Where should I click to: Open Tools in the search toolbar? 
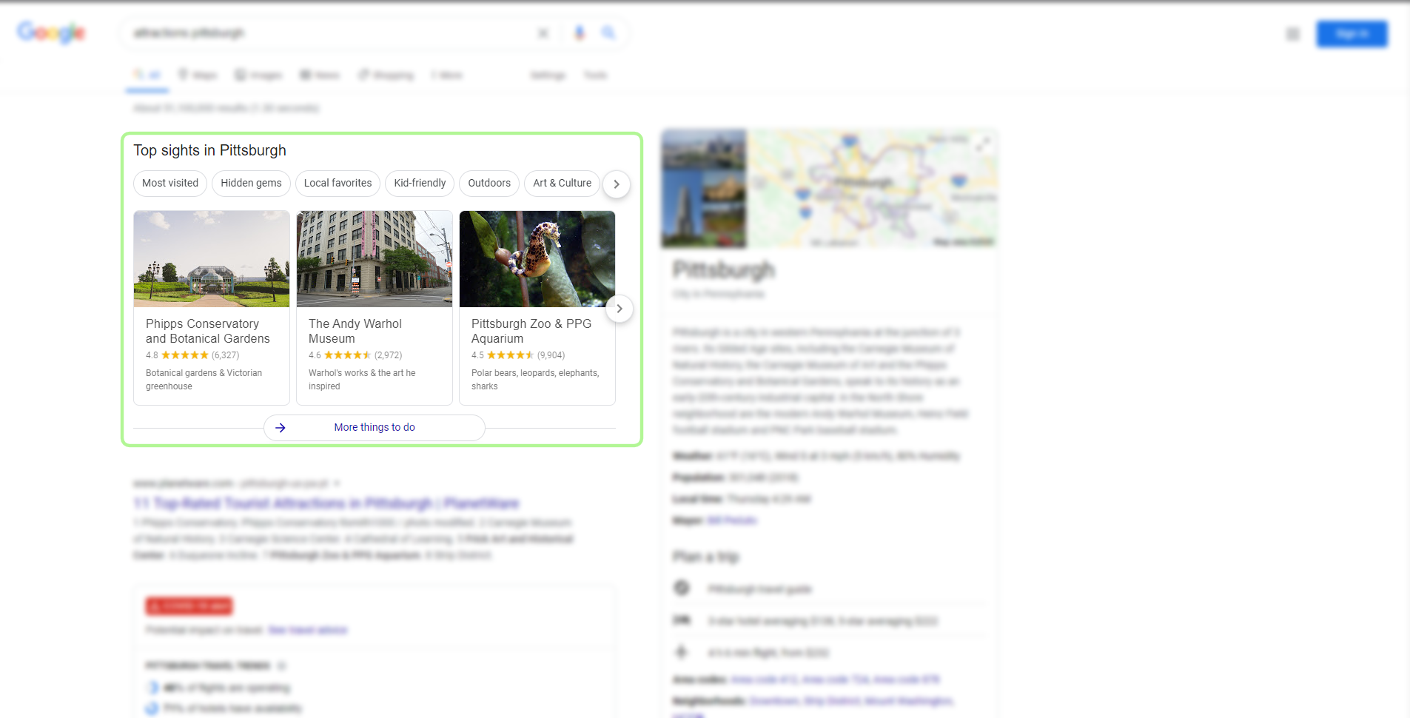click(x=595, y=76)
